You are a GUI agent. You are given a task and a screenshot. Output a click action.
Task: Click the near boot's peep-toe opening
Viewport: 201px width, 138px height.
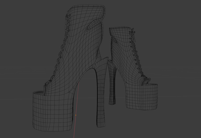coord(39,93)
